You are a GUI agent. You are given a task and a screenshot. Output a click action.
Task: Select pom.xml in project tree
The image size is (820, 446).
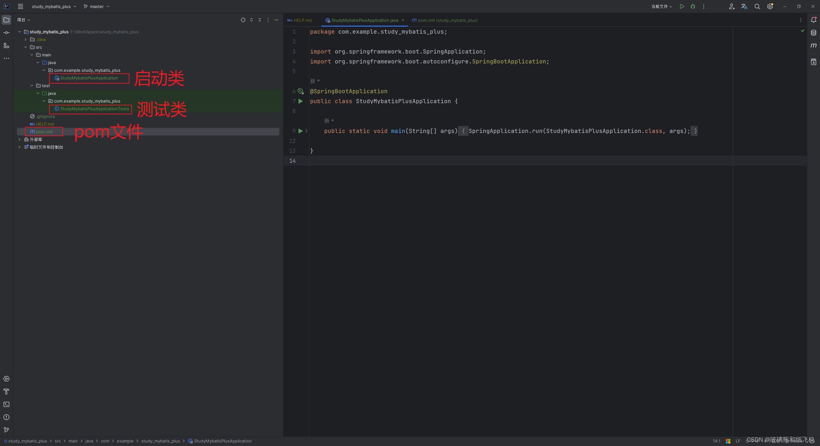click(41, 132)
